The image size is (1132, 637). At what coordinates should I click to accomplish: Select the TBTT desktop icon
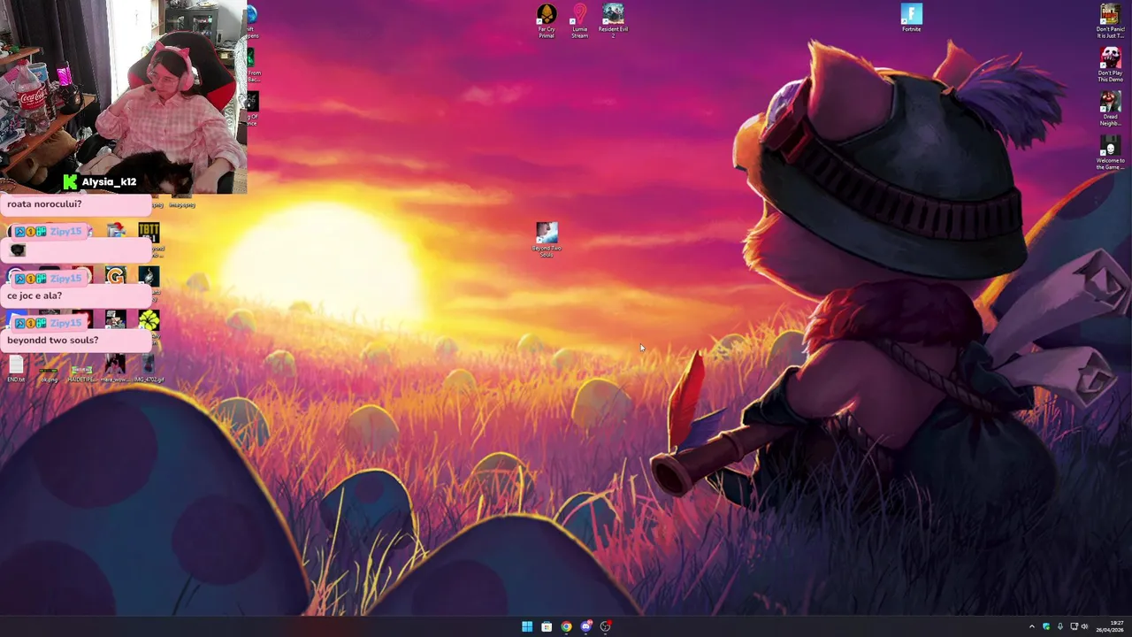[149, 234]
